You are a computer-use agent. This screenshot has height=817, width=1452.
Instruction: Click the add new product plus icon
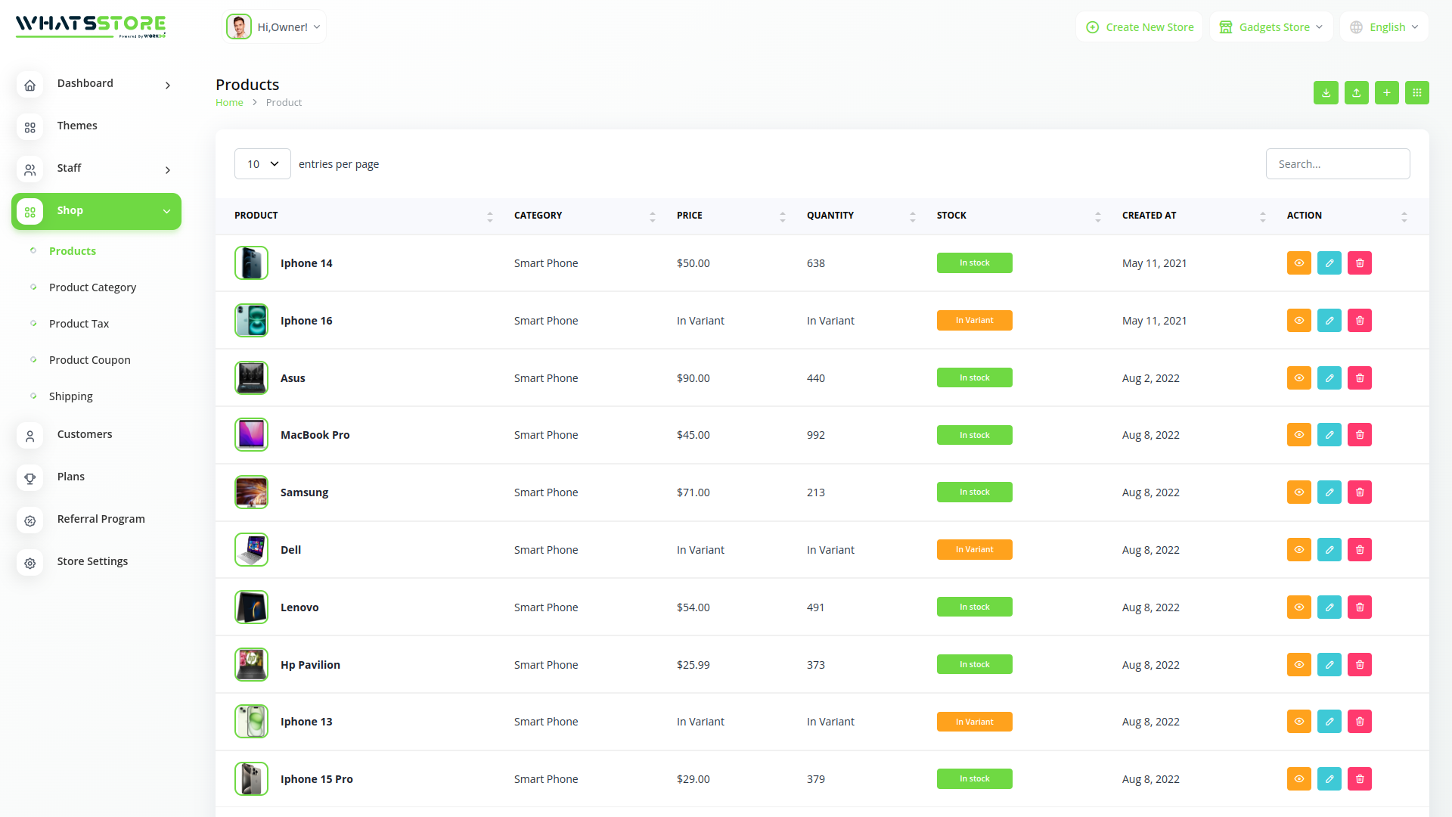tap(1386, 92)
